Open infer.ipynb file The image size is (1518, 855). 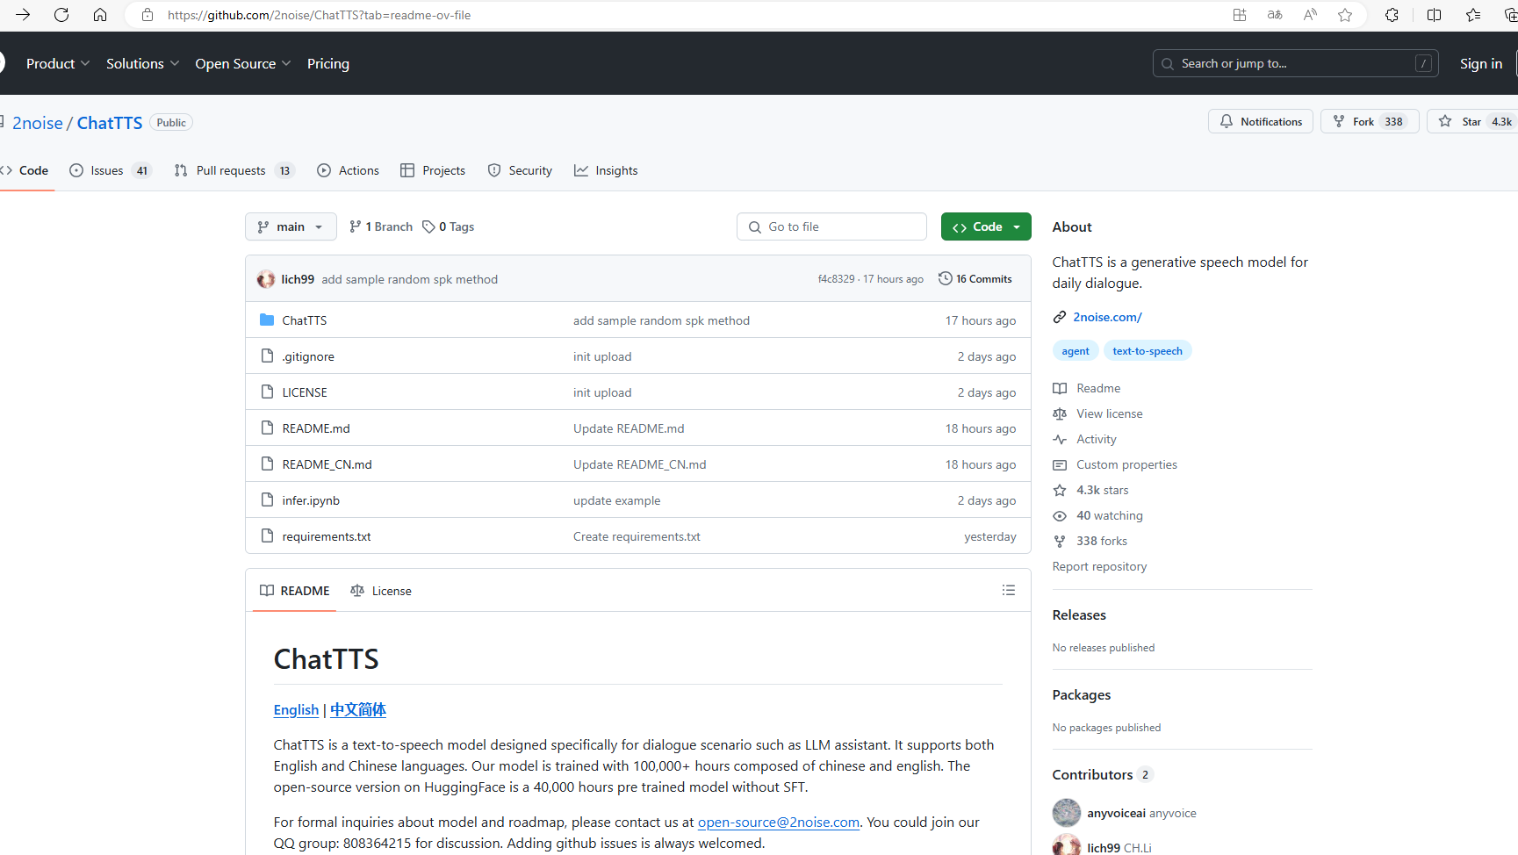(311, 500)
